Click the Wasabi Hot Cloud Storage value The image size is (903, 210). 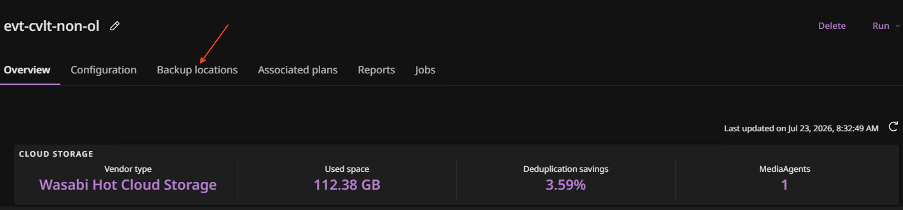128,185
